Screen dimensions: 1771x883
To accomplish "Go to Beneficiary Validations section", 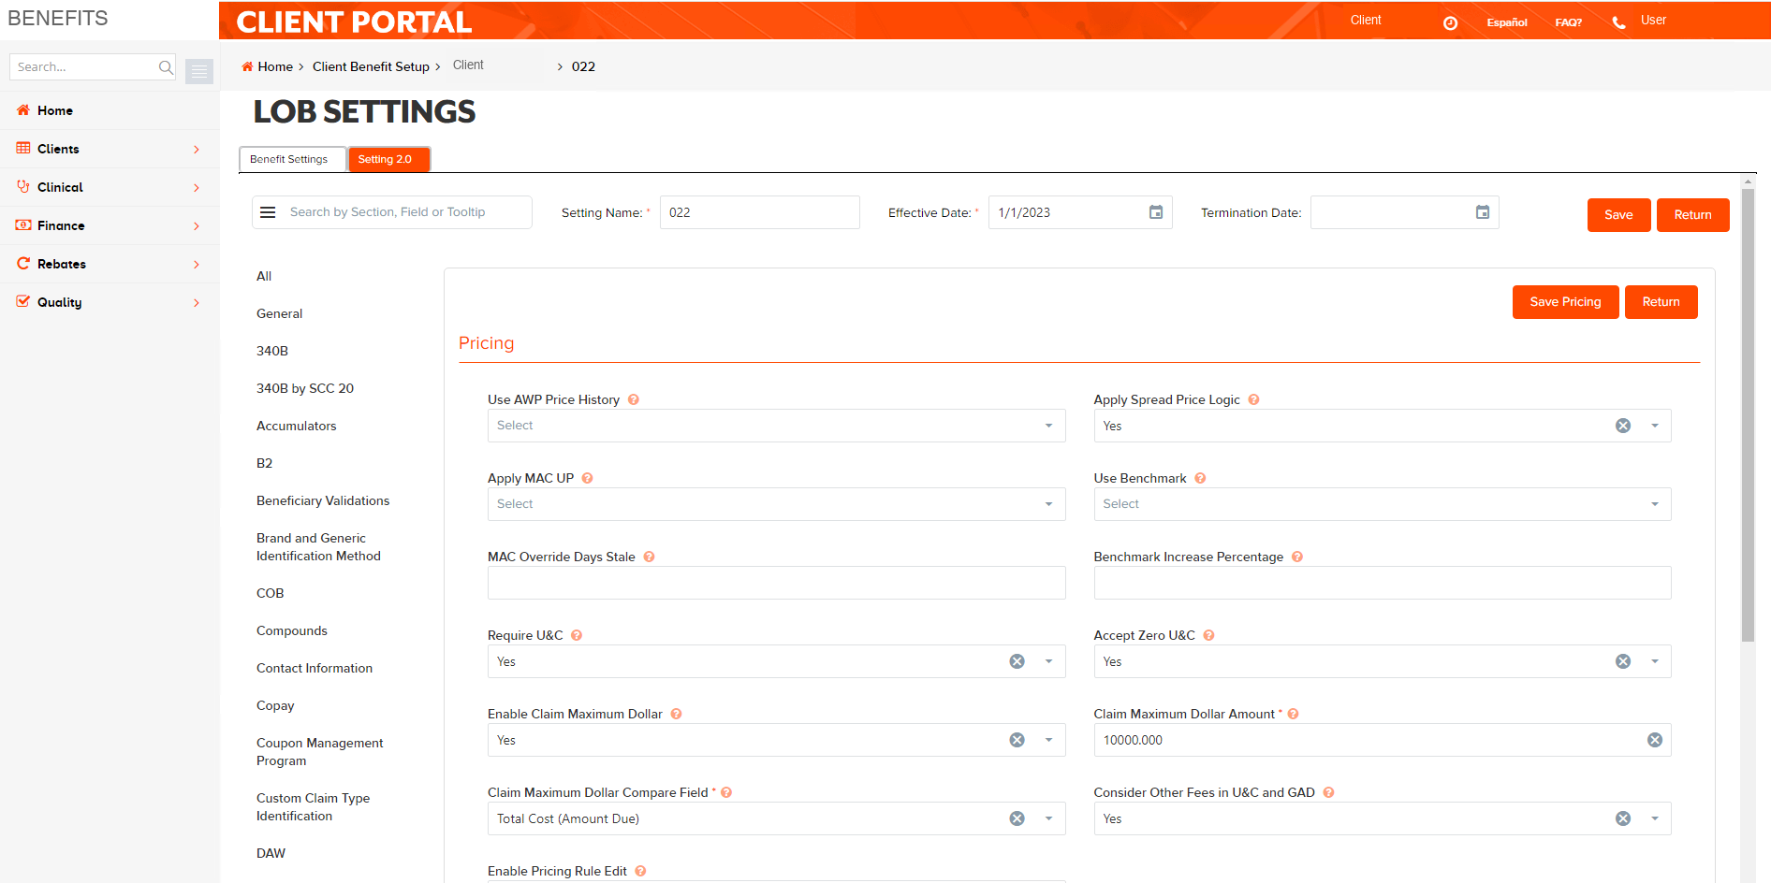I will (x=323, y=500).
